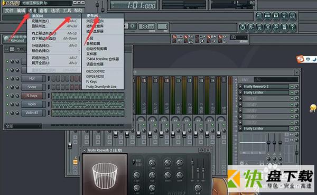Select FL Keys entry in submenu
This screenshot has height=195, width=317.
pos(102,81)
